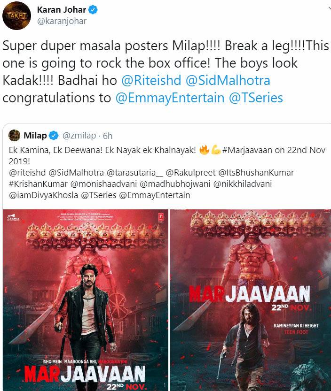The height and width of the screenshot is (391, 331).
Task: Click the fire emoji in quoted tweet
Action: pyautogui.click(x=205, y=150)
